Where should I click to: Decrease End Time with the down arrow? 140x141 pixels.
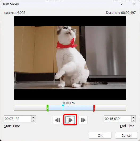pyautogui.click(x=133, y=120)
